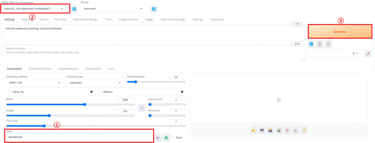Click into the Seed input field
Screen dimensions: 375x143
click(x=79, y=137)
